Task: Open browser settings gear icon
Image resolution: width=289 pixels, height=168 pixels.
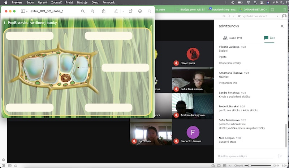Action: (3, 160)
